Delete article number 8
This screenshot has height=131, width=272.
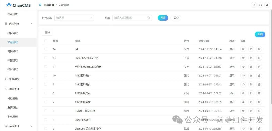(x=259, y=93)
